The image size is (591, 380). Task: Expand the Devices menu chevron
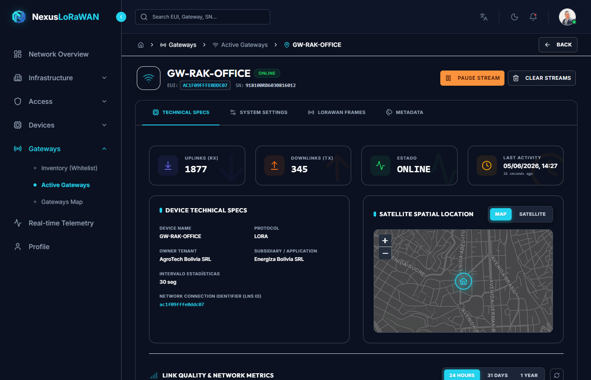(104, 125)
